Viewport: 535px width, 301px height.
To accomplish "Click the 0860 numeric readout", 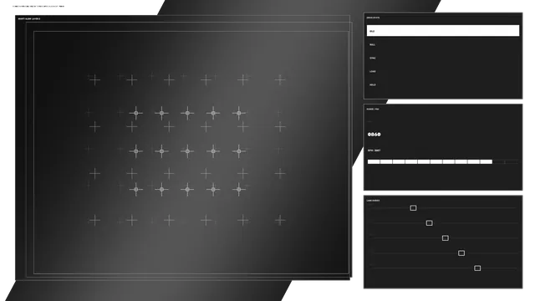I will click(374, 135).
